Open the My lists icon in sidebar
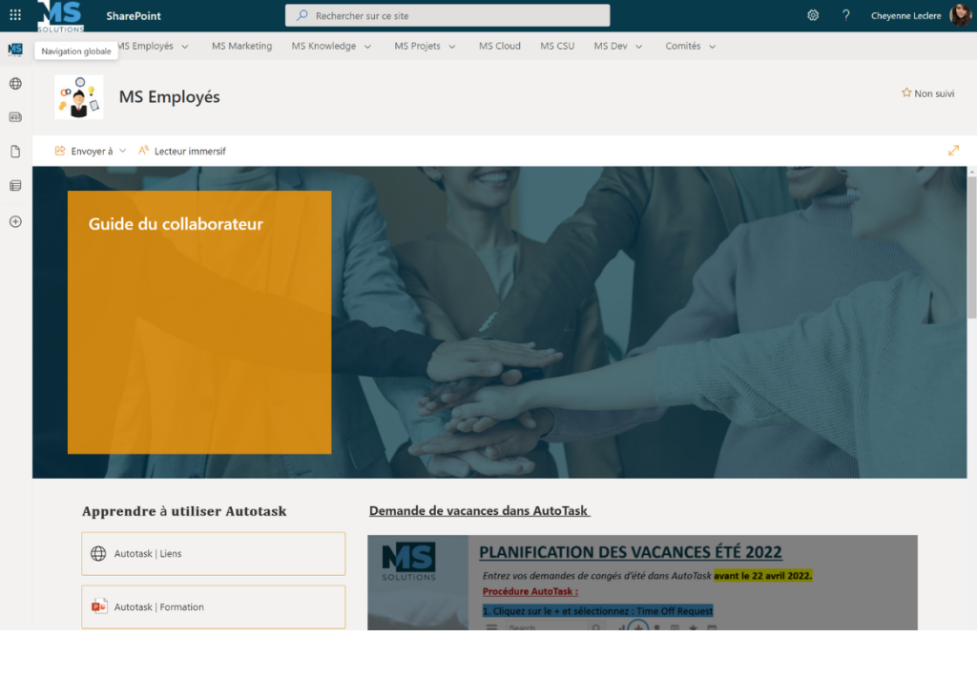 point(15,186)
